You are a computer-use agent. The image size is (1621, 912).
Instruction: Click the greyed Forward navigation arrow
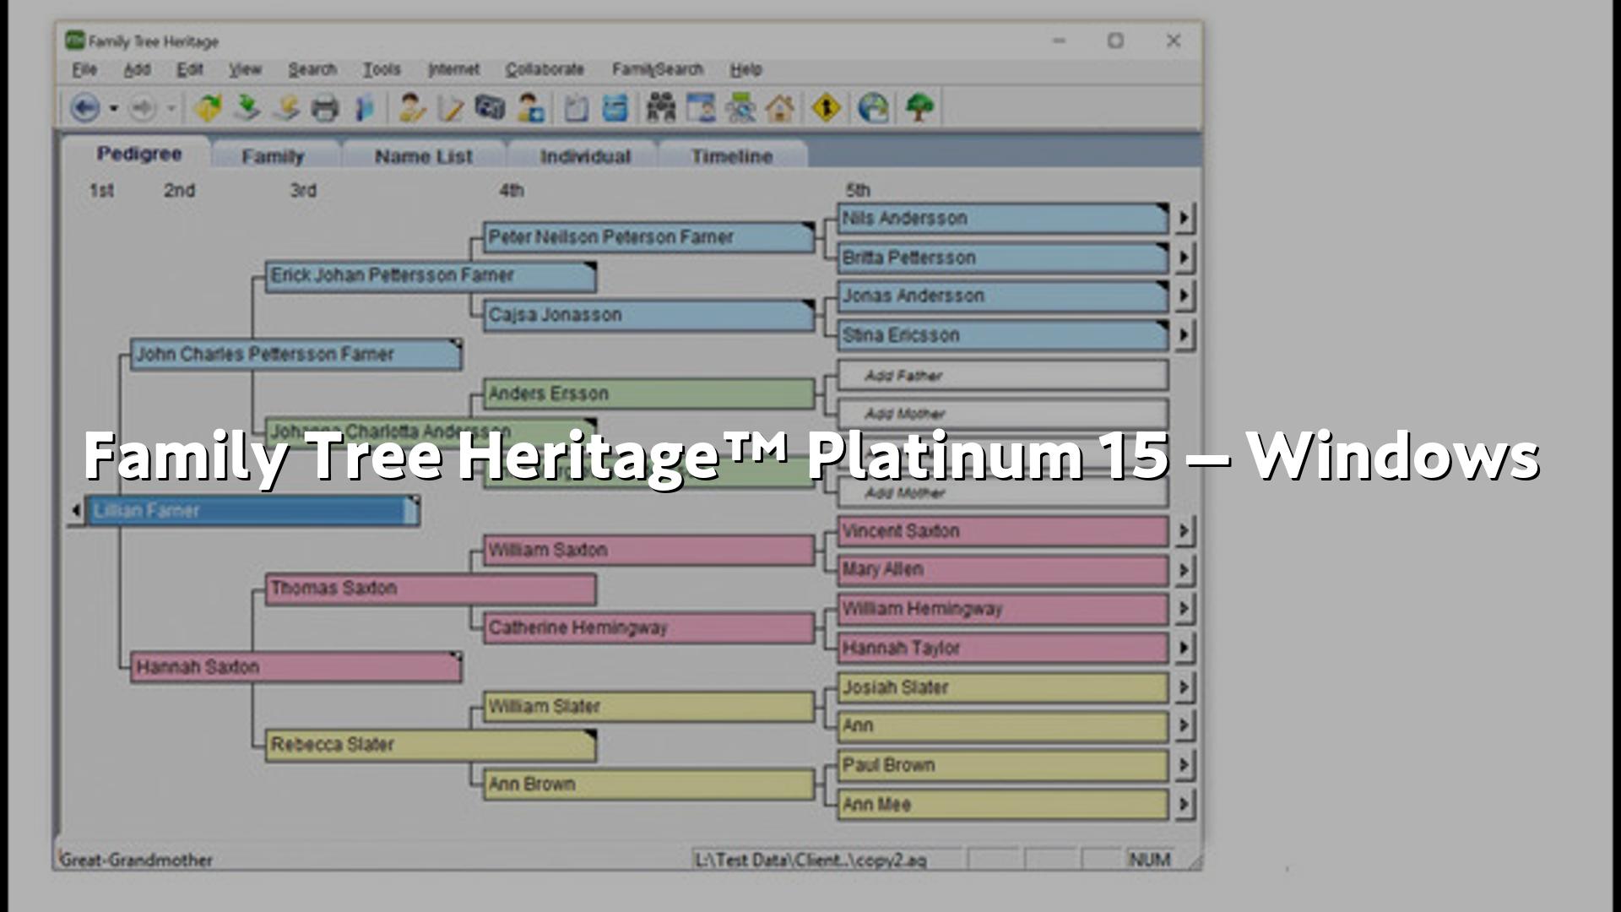pyautogui.click(x=142, y=108)
